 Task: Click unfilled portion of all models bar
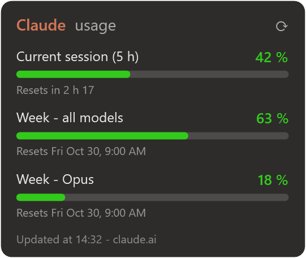[239, 136]
